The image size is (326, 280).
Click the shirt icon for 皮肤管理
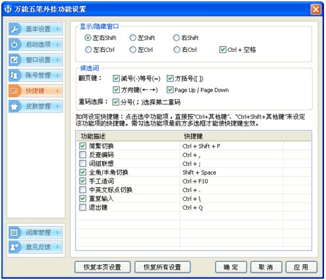15,106
